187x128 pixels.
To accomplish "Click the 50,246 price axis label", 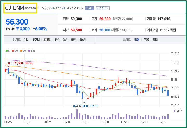I will [x=175, y=105].
